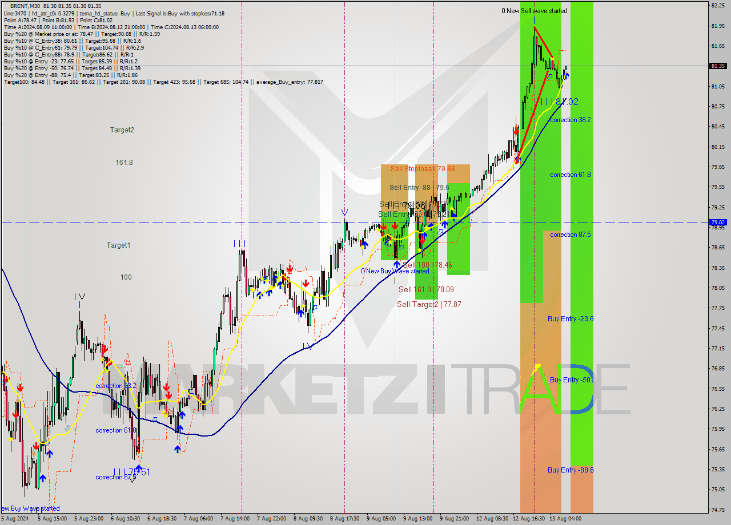Click the blue 79.02 price tag on the axis
This screenshot has height=525, width=731.
[718, 223]
